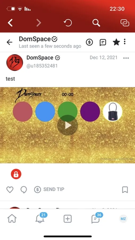Open message icon next to the star
This screenshot has width=135, height=240.
pyautogui.click(x=103, y=42)
